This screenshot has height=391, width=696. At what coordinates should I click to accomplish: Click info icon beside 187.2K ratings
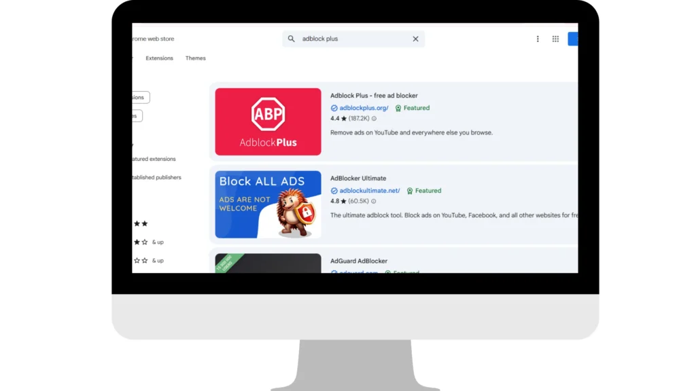tap(374, 119)
